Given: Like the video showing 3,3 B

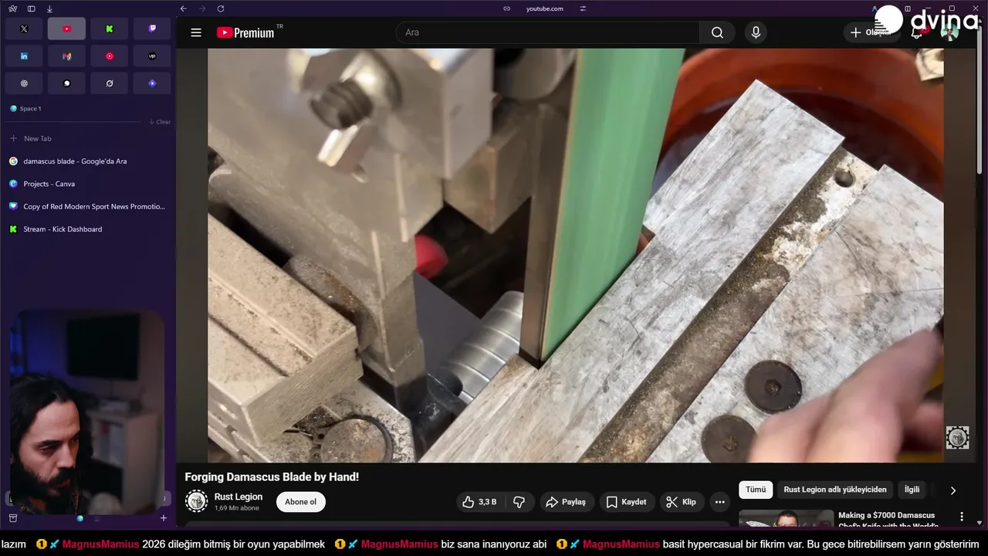Looking at the screenshot, I should [x=479, y=502].
